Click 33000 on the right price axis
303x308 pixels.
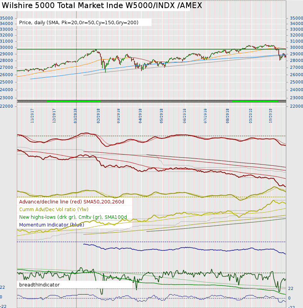[296, 29]
